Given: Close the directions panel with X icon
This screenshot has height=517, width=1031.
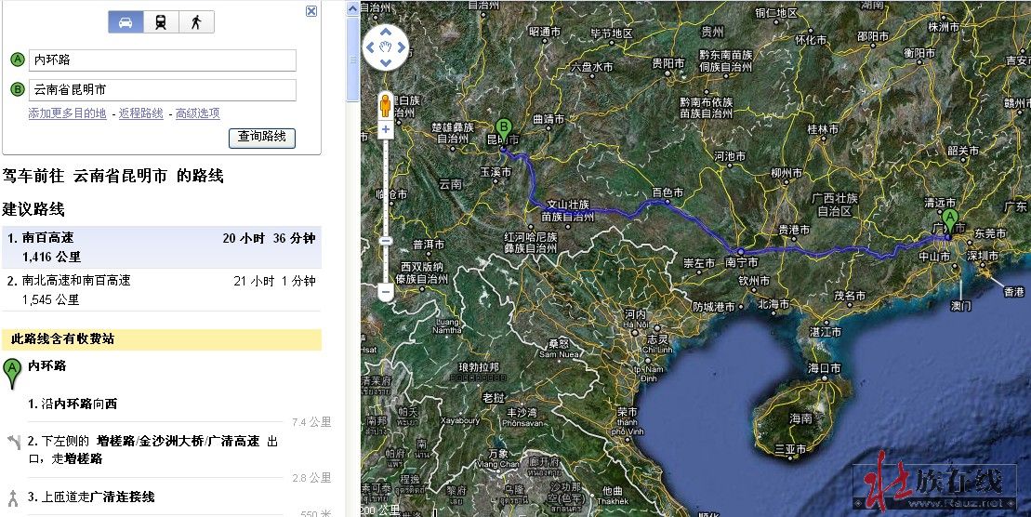Looking at the screenshot, I should tap(311, 11).
